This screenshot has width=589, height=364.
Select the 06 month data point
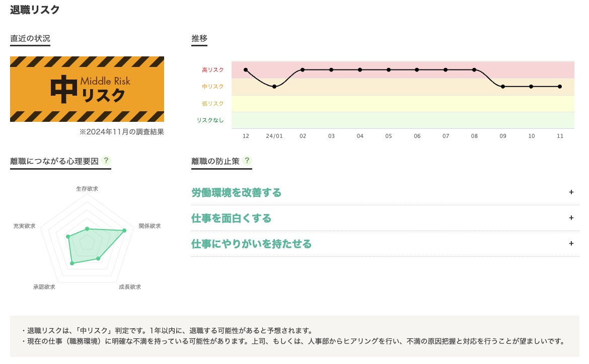(417, 70)
